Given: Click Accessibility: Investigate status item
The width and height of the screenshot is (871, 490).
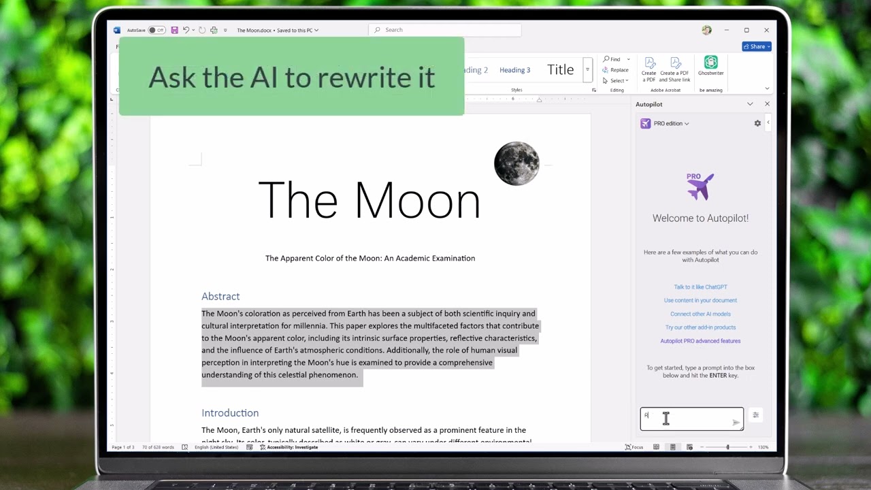Looking at the screenshot, I should [x=289, y=447].
